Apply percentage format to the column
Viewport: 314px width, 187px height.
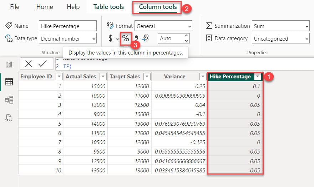(126, 38)
